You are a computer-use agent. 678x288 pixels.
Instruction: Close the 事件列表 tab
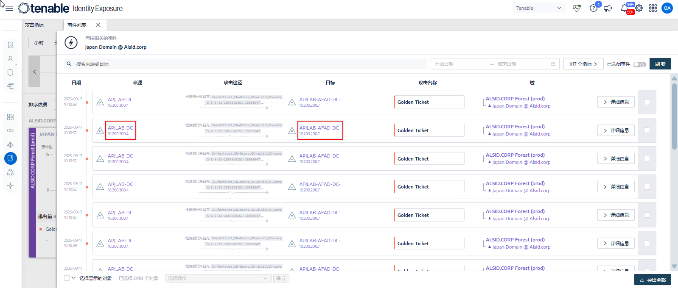tap(98, 25)
